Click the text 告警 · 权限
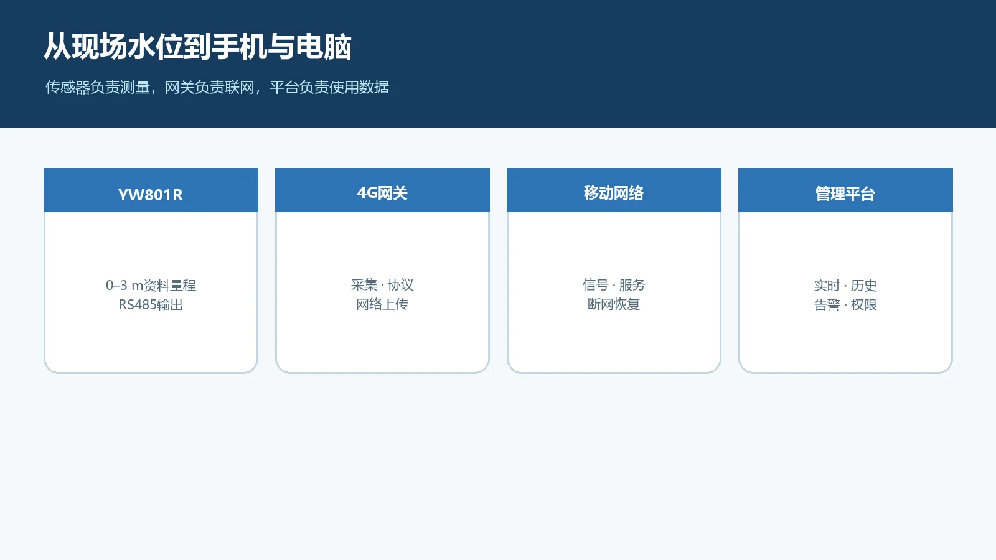 (x=845, y=305)
